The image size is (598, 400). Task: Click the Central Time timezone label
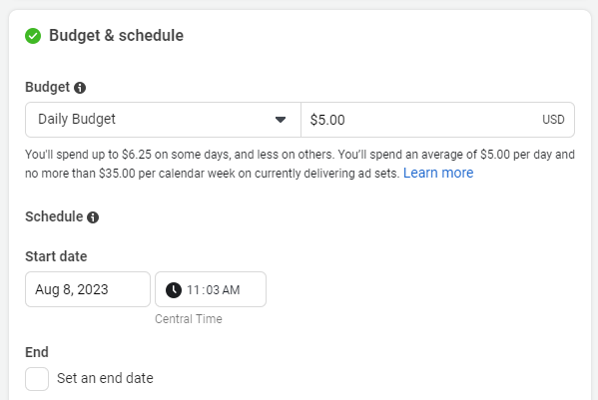point(189,319)
